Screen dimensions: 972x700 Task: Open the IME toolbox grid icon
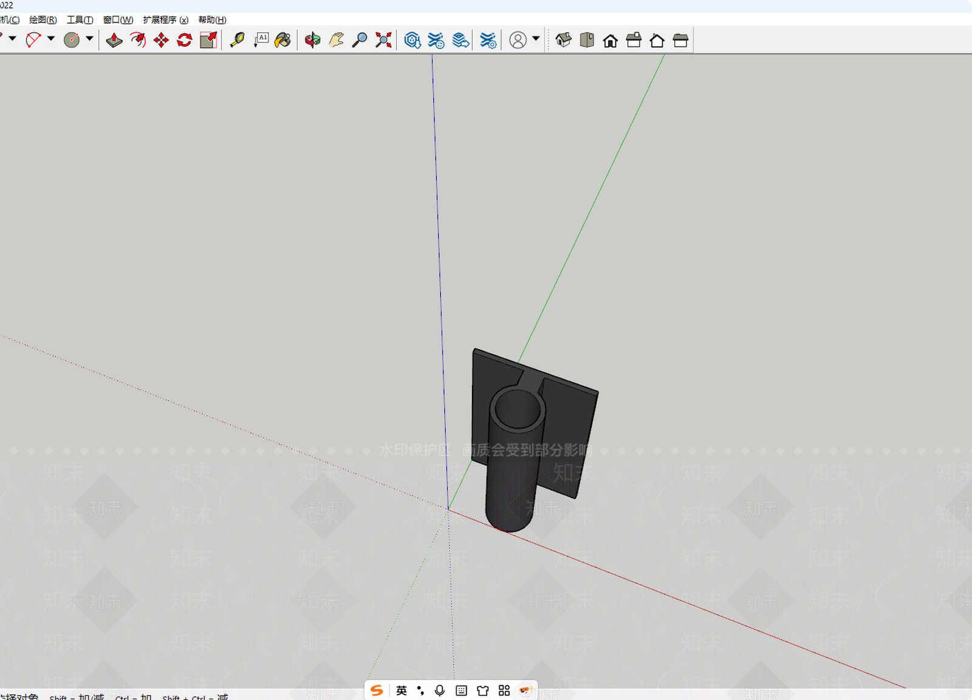tap(504, 690)
